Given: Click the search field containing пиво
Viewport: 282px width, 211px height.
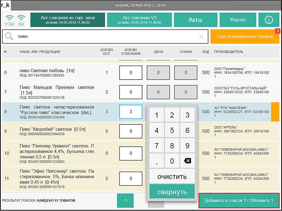Looking at the screenshot, I should (x=106, y=37).
